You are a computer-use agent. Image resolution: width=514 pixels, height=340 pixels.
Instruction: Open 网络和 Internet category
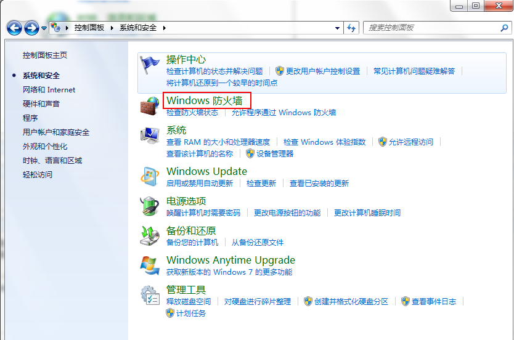(49, 90)
